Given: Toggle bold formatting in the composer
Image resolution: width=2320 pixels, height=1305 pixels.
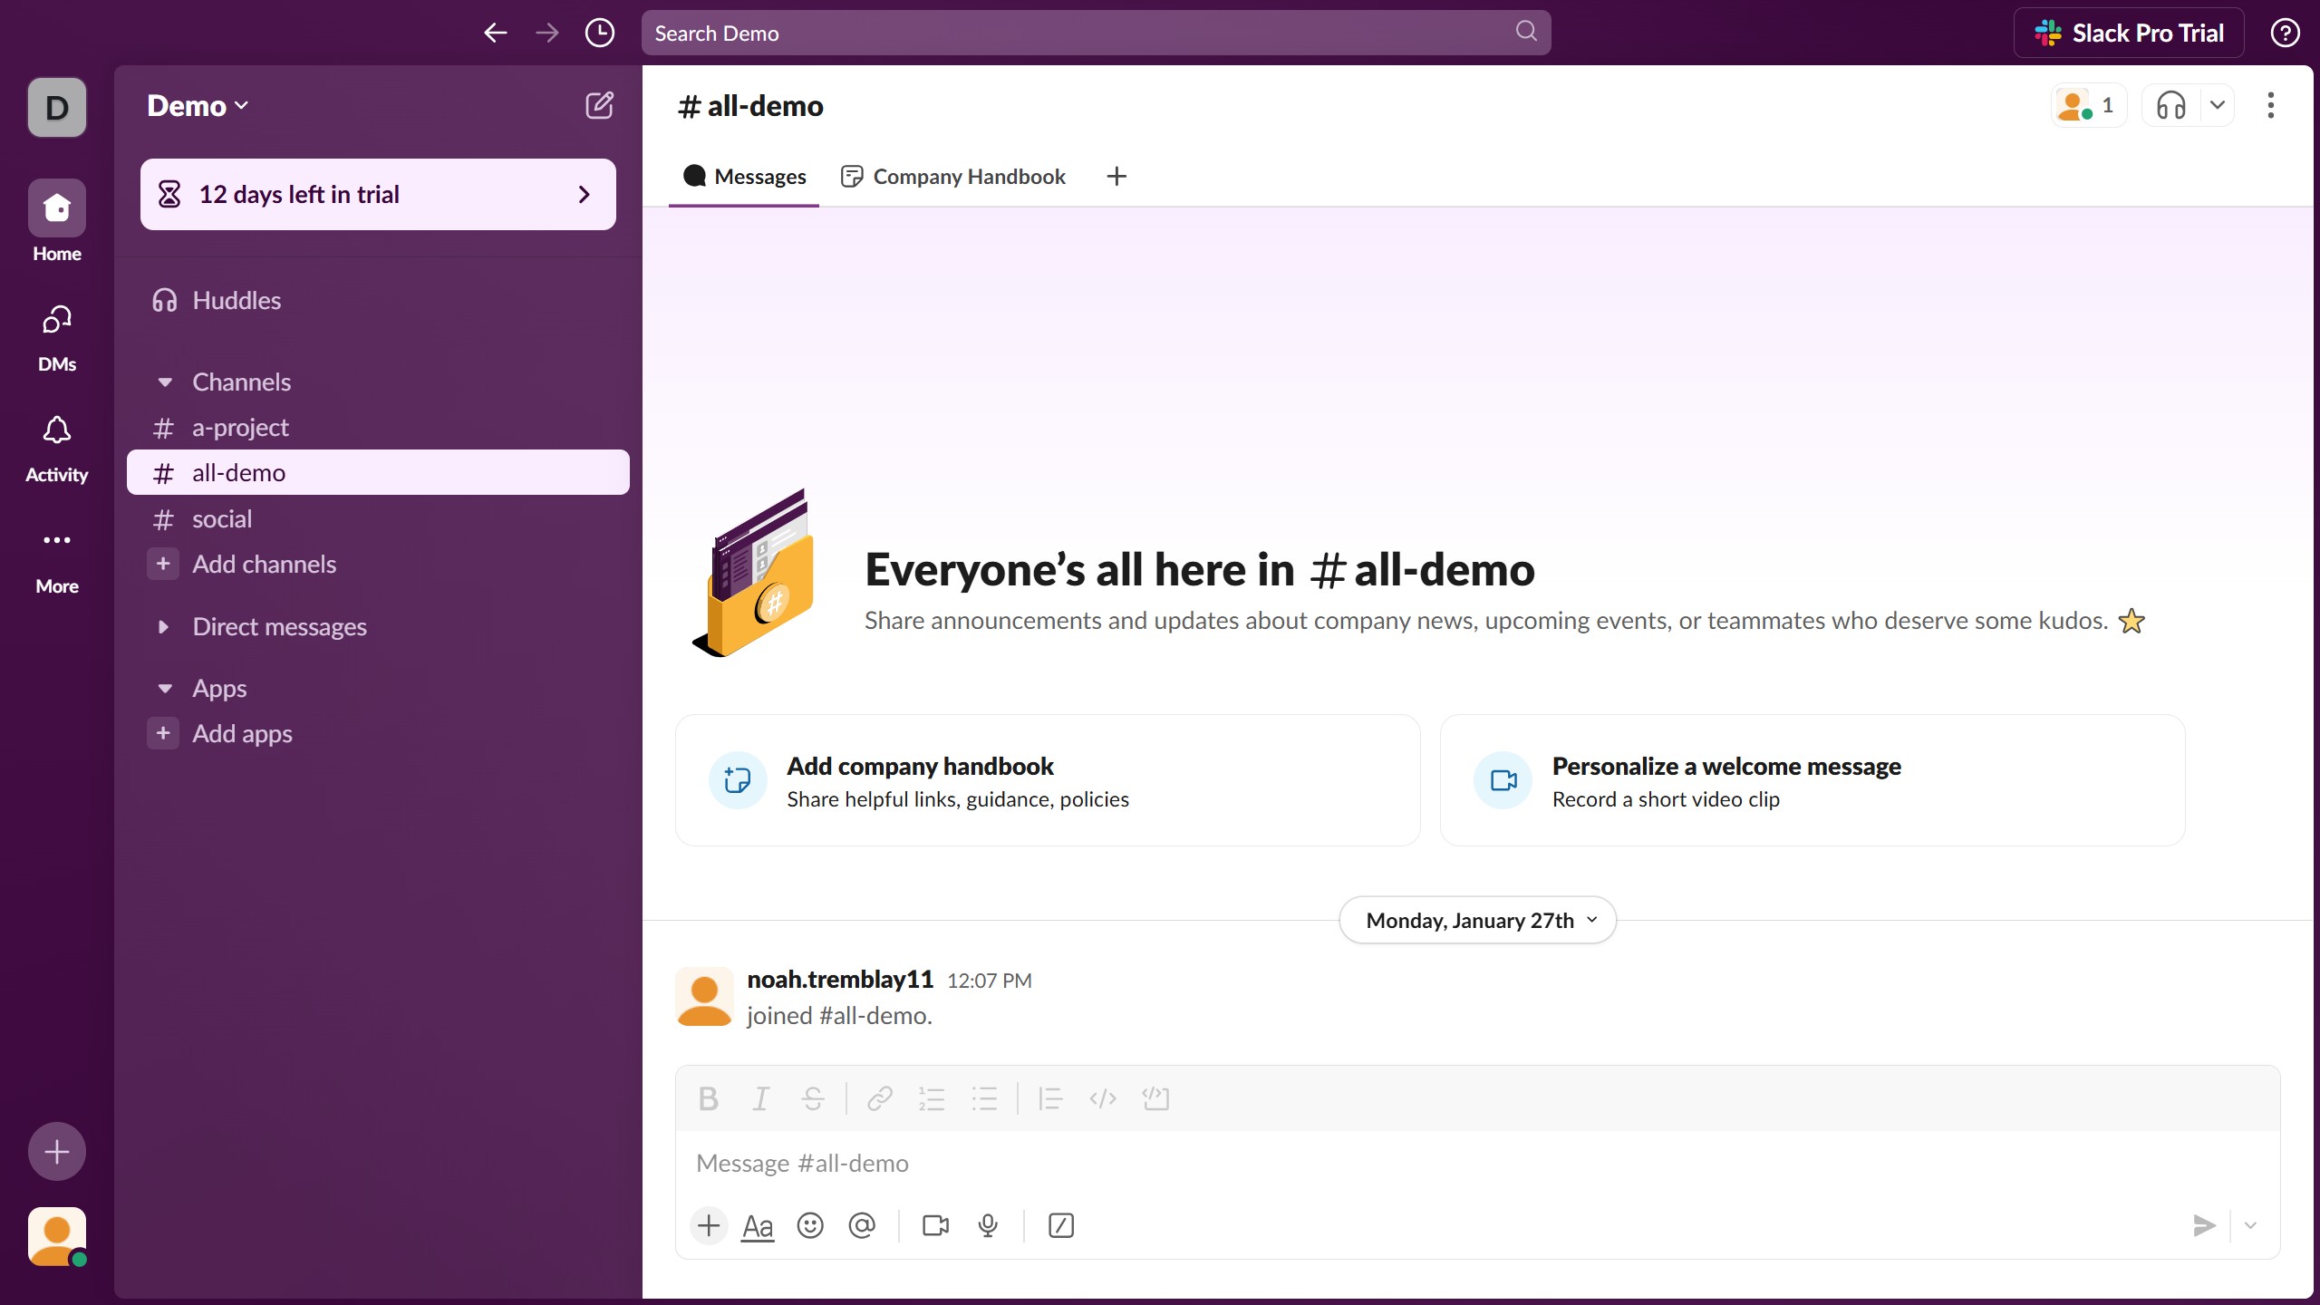Looking at the screenshot, I should pyautogui.click(x=709, y=1098).
